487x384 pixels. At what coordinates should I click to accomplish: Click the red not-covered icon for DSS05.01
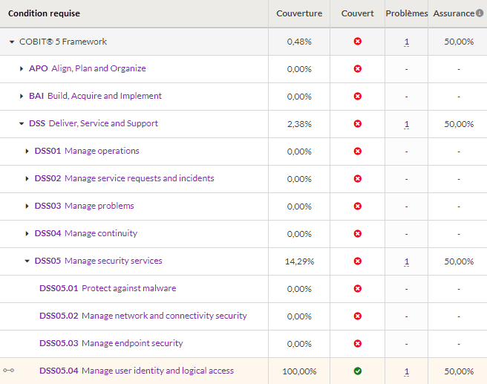tap(358, 289)
